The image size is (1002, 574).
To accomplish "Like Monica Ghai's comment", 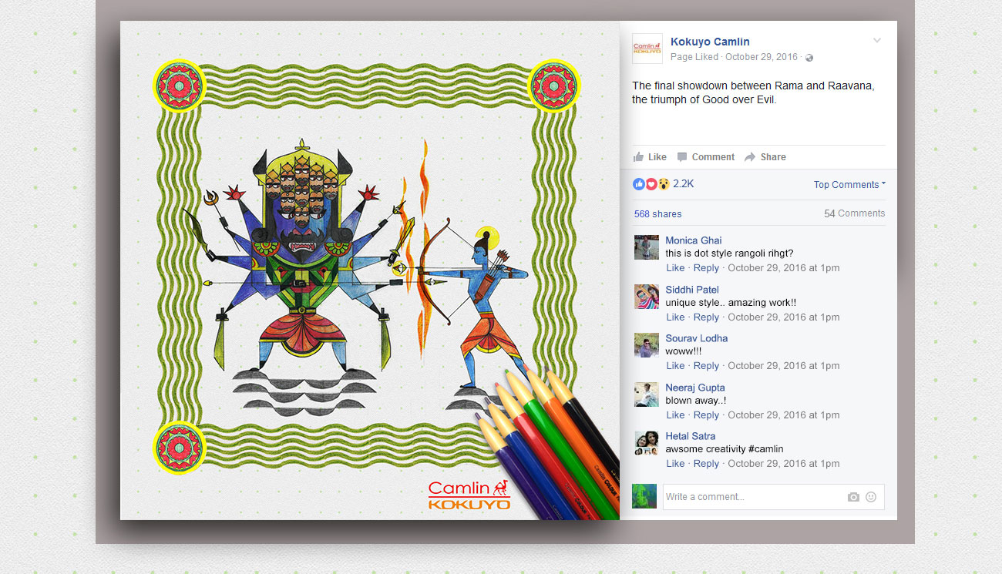I will (x=675, y=268).
